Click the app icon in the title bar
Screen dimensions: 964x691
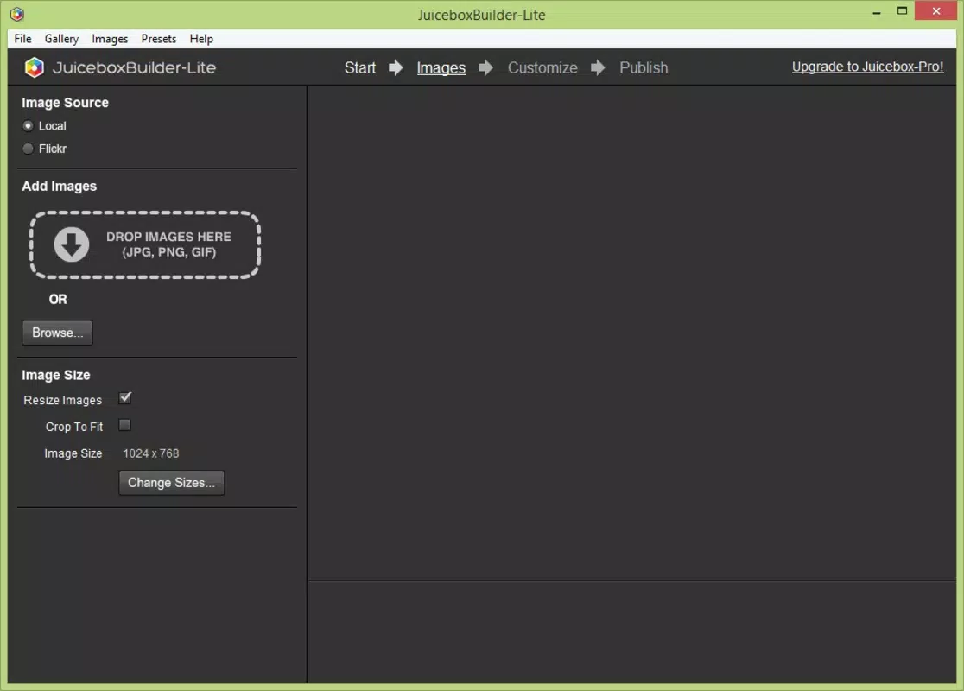(x=17, y=14)
